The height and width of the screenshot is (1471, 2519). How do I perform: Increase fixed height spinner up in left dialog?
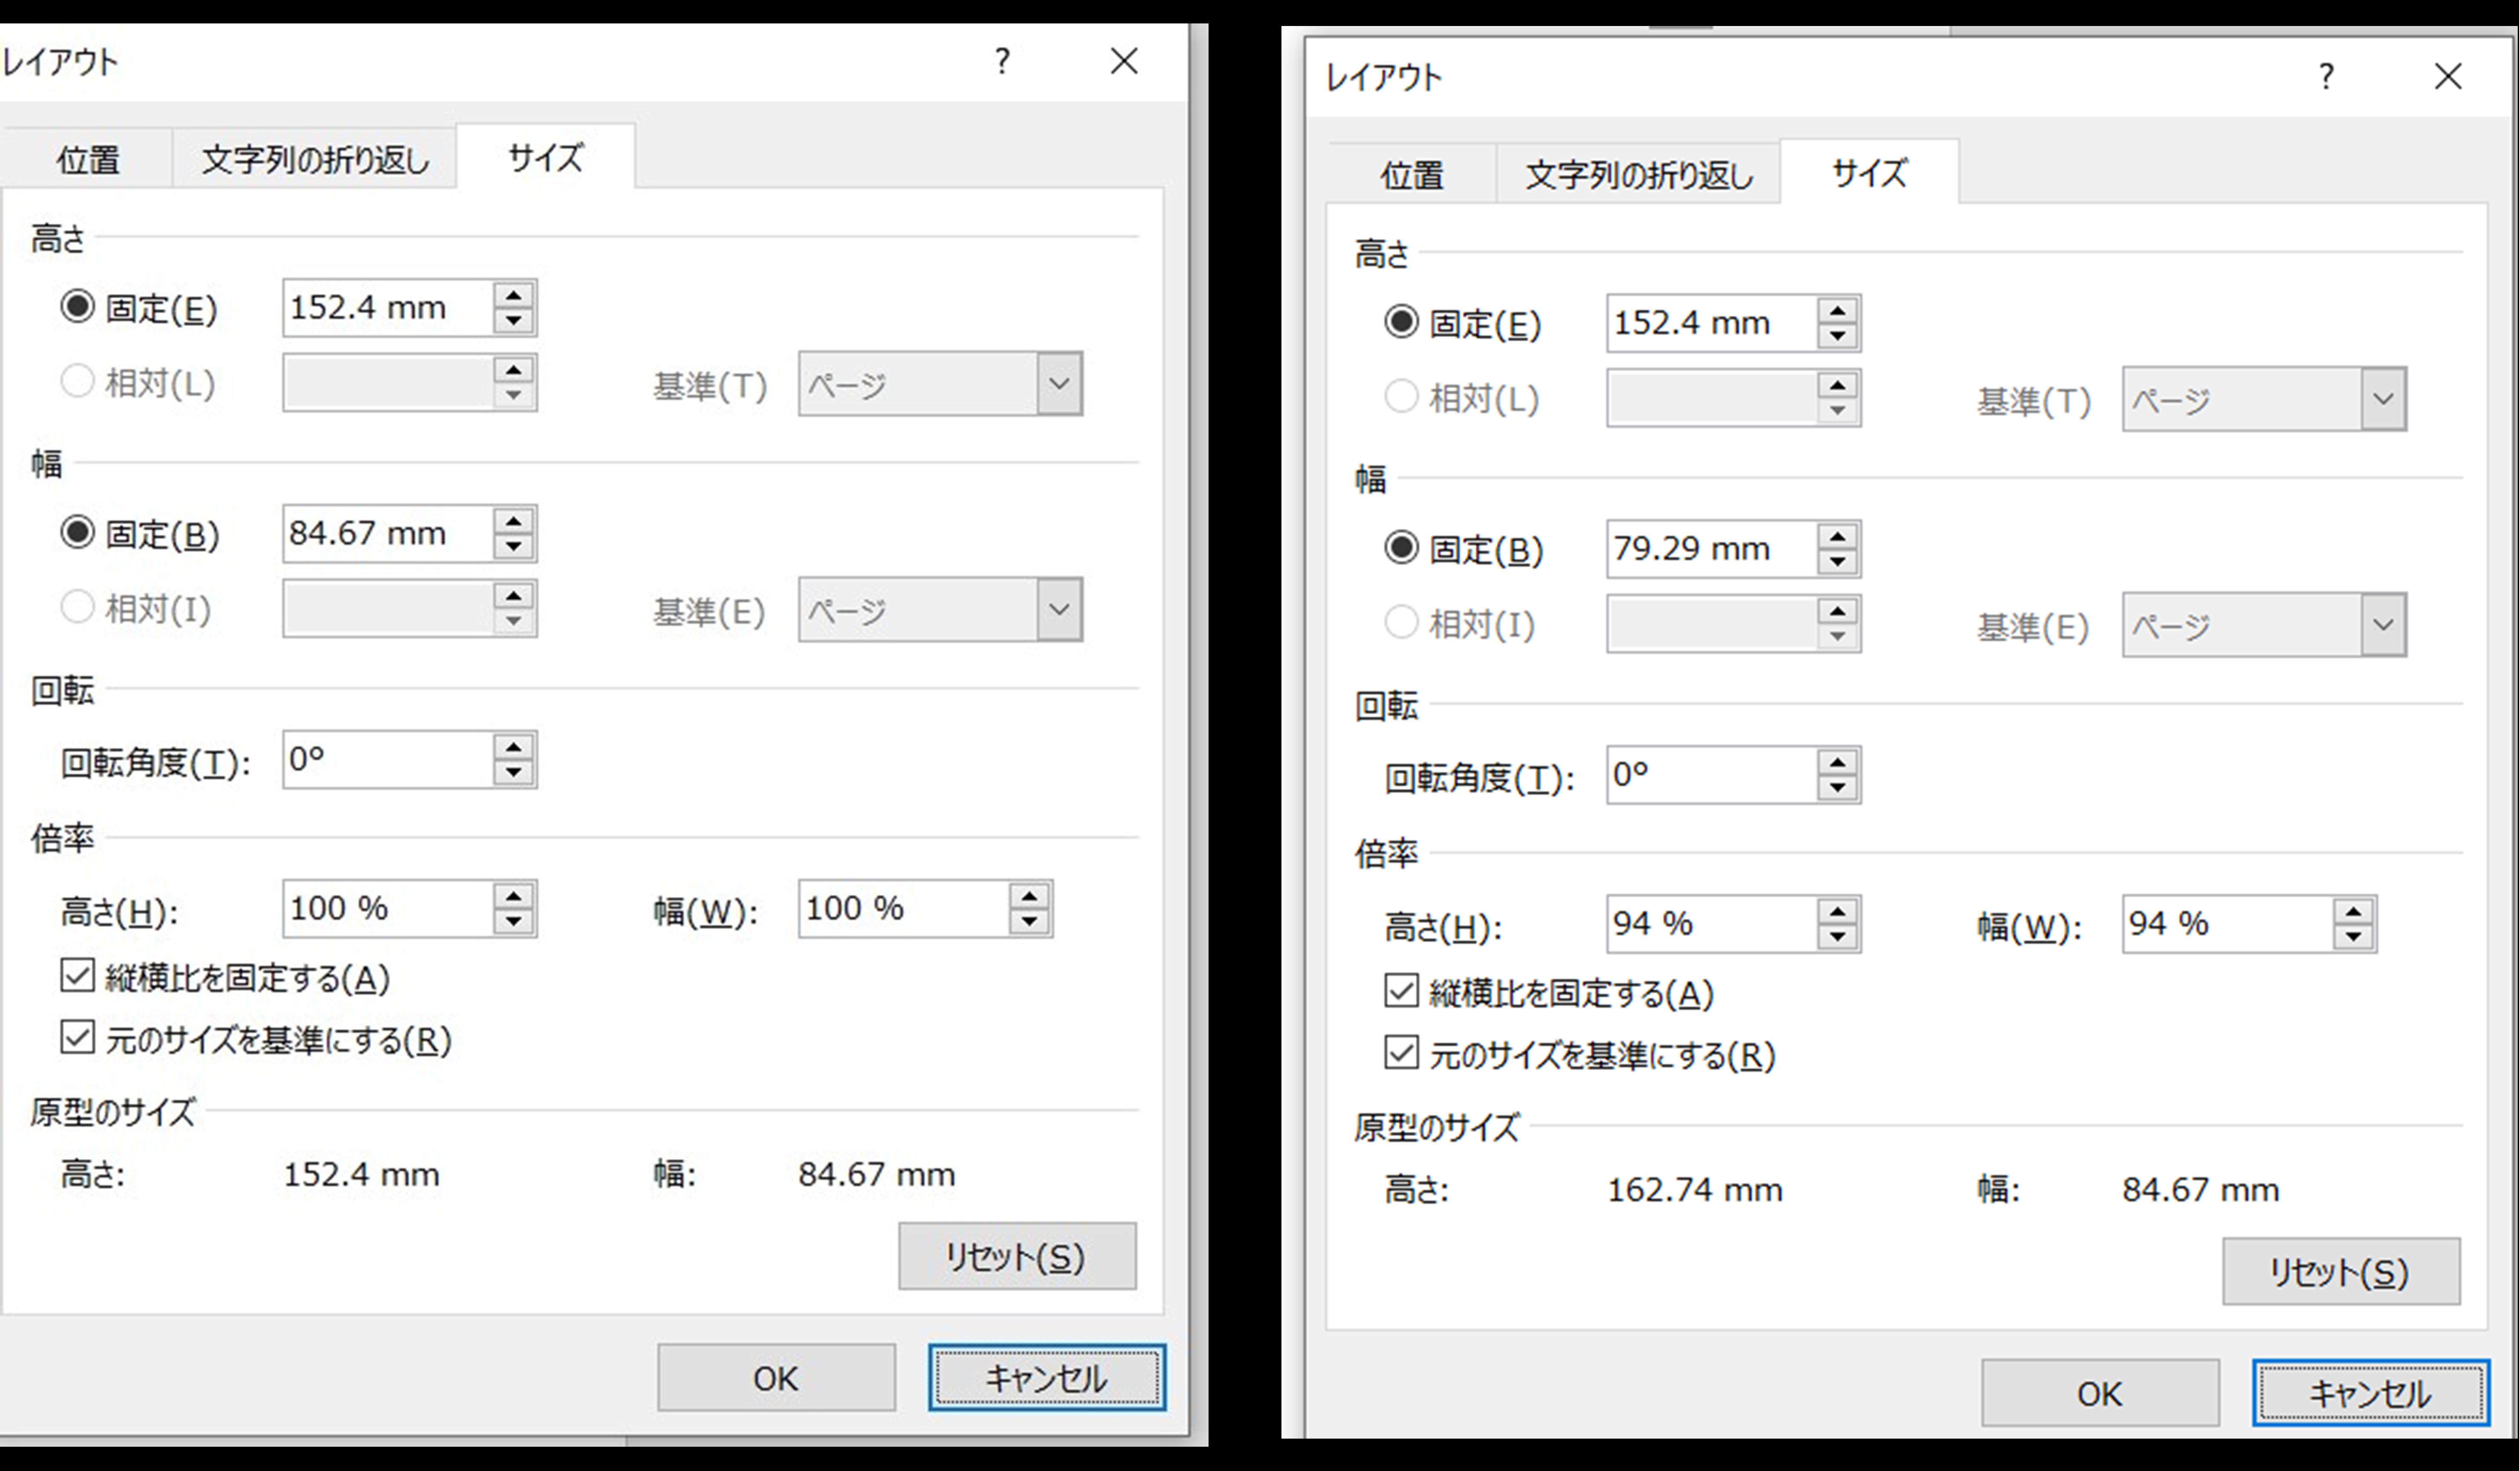(514, 295)
